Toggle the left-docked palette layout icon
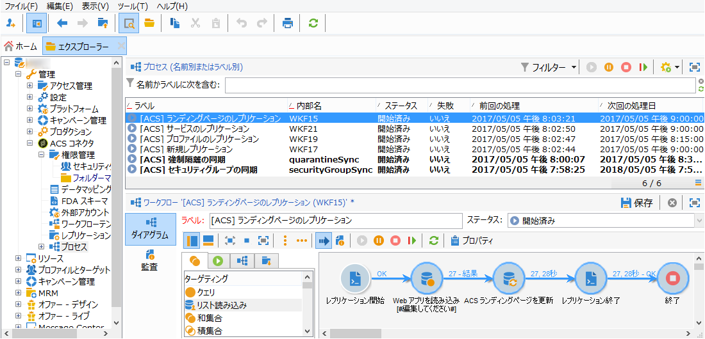 [192, 240]
